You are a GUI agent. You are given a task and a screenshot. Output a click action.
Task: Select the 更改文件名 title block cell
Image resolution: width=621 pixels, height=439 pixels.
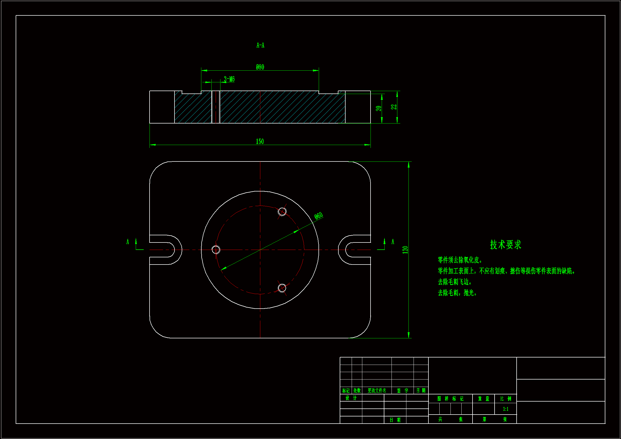377,390
